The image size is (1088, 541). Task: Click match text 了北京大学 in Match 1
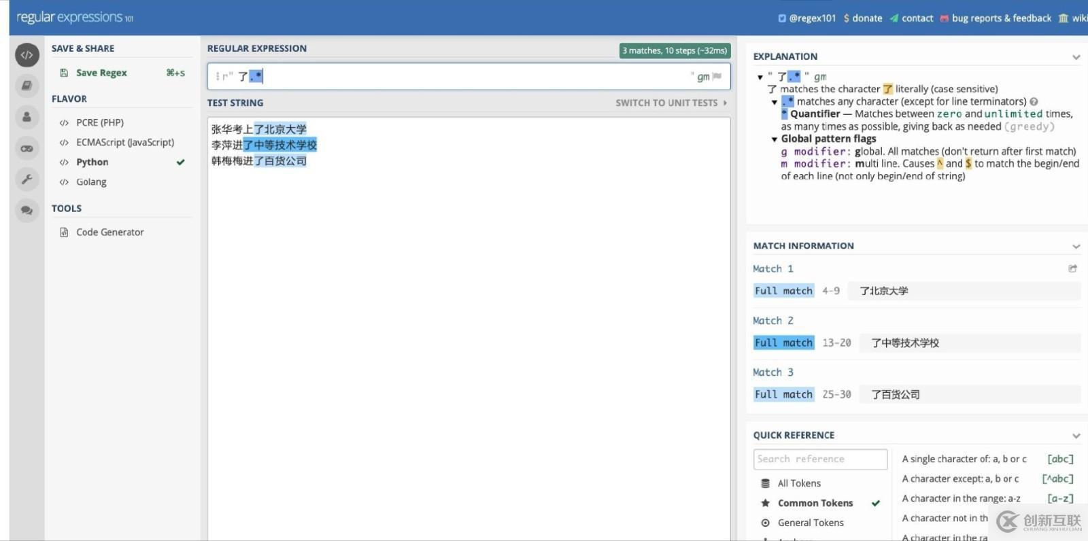point(883,291)
